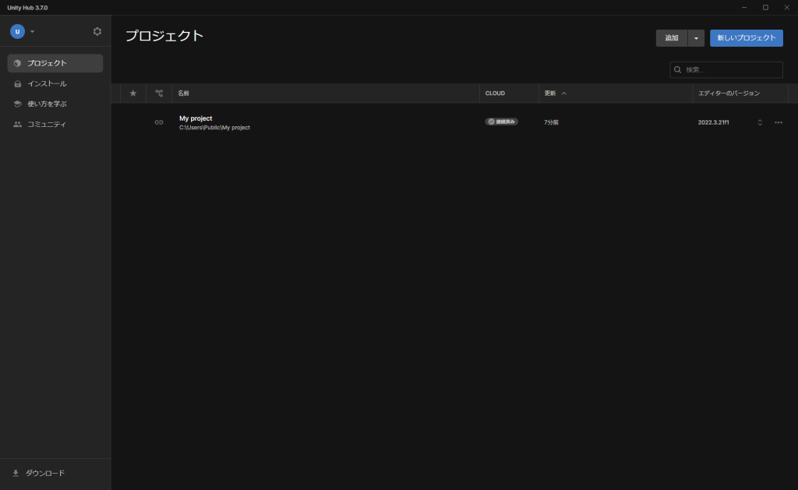Focus the 検索 search field
Viewport: 798px width, 490px height.
point(726,69)
